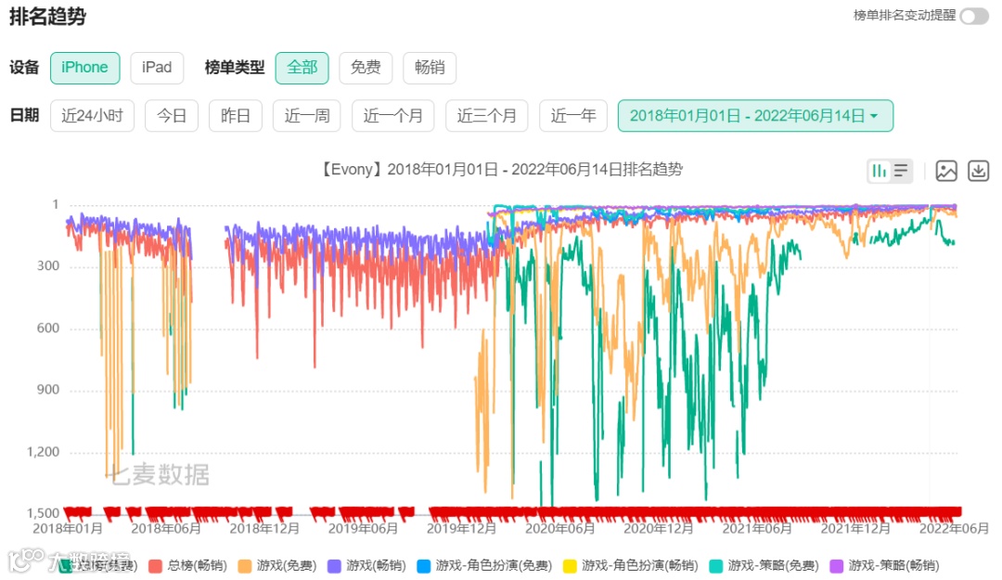Click the 榜单类型 label
The height and width of the screenshot is (580, 1002).
tap(235, 68)
